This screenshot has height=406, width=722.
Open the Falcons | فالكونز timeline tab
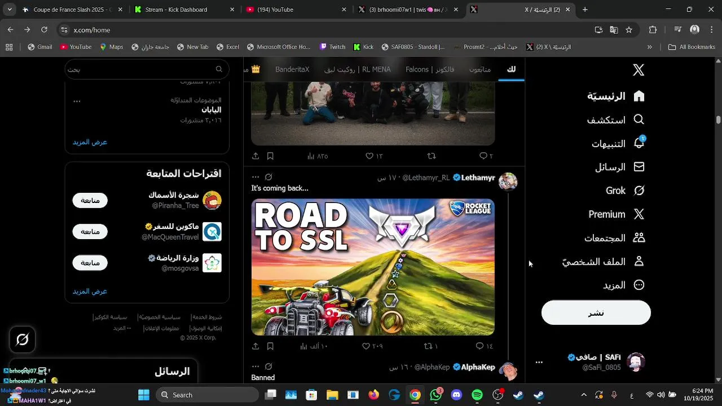[x=430, y=69]
